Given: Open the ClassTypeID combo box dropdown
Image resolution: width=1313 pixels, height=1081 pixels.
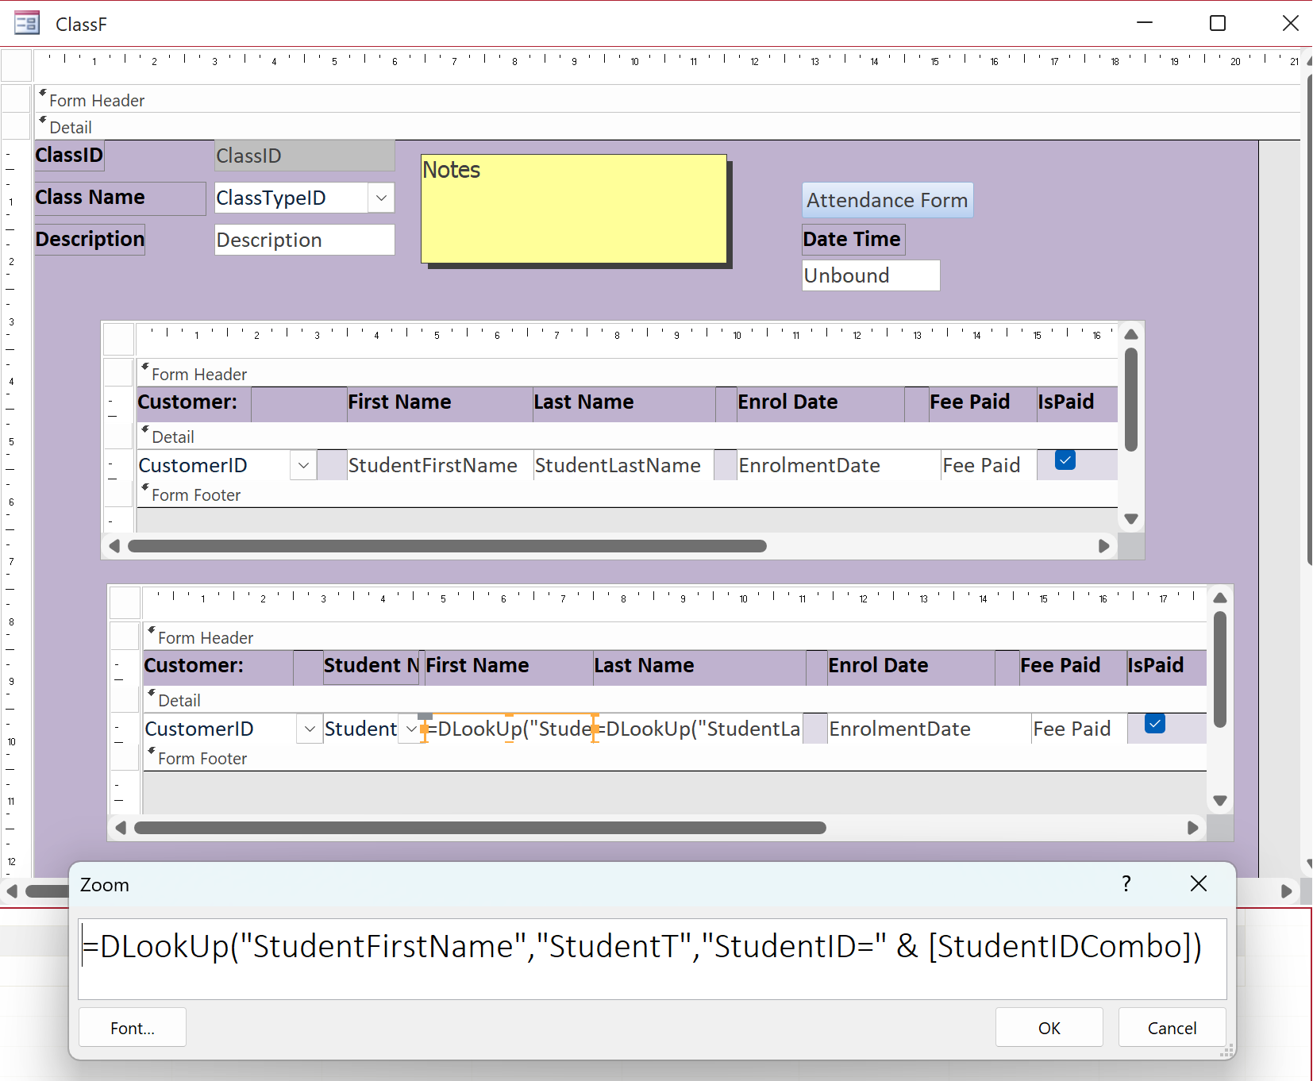Looking at the screenshot, I should [381, 198].
